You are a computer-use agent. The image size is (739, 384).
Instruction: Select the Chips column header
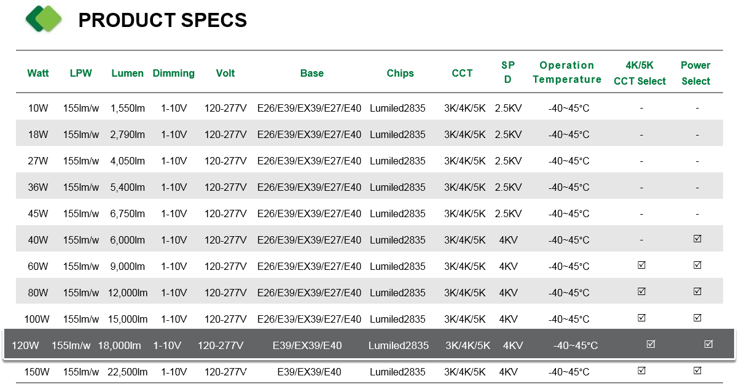[401, 73]
